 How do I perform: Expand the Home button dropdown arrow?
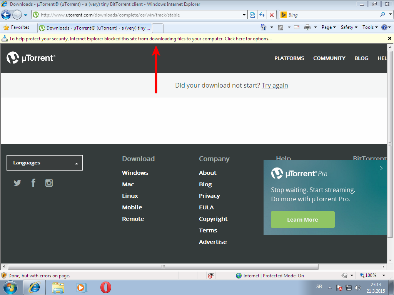(272, 27)
